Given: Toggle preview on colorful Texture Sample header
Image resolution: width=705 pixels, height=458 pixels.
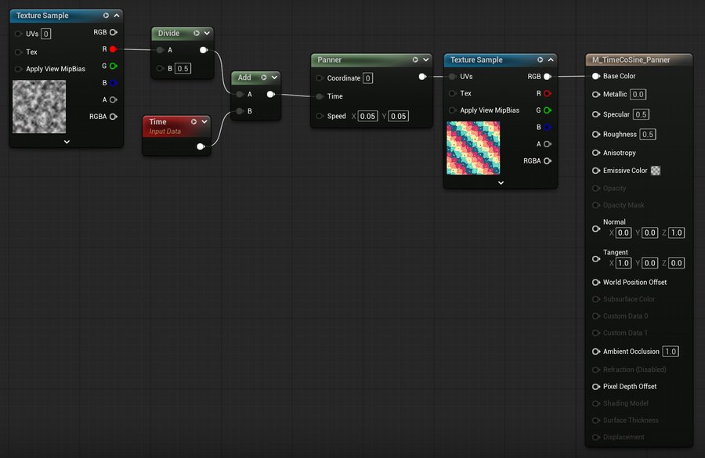Looking at the screenshot, I should 540,60.
